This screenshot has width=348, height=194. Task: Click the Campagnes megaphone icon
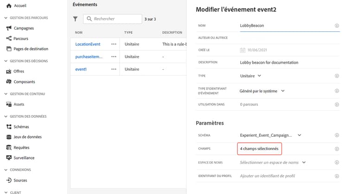coord(9,28)
